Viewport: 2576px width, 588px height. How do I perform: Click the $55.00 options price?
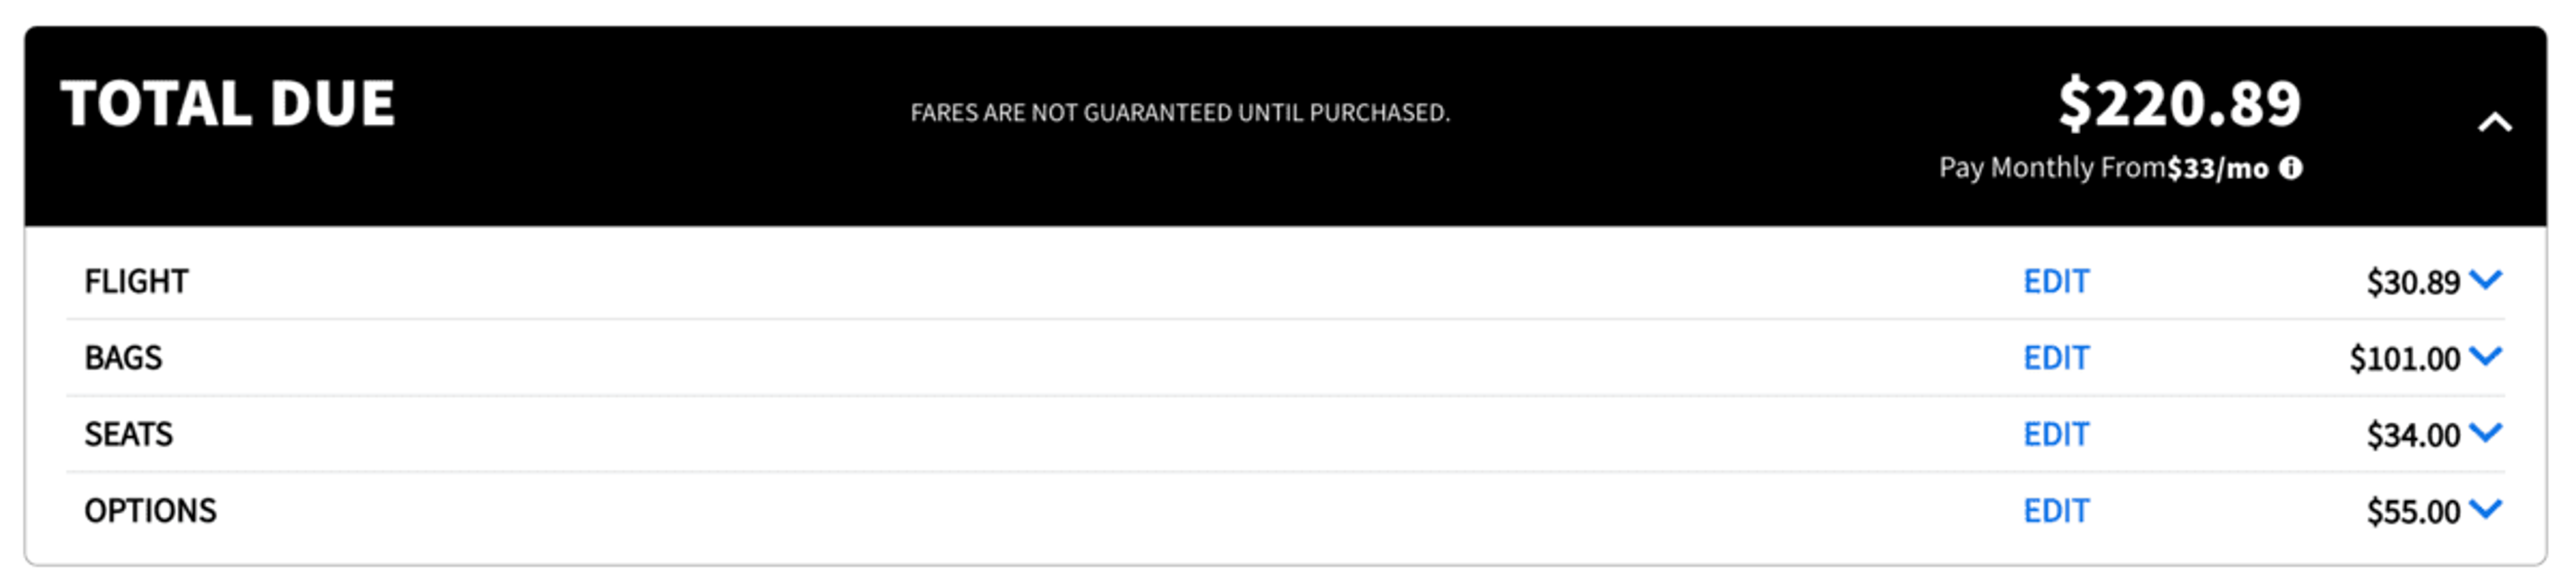[2413, 512]
